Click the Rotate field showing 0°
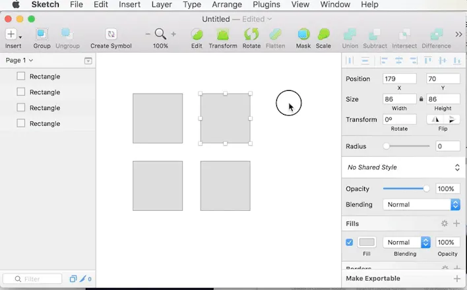Viewport: 467px width, 290px height. click(400, 119)
